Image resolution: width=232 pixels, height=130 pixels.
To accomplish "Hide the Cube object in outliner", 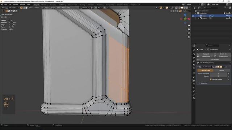I will [227, 16].
